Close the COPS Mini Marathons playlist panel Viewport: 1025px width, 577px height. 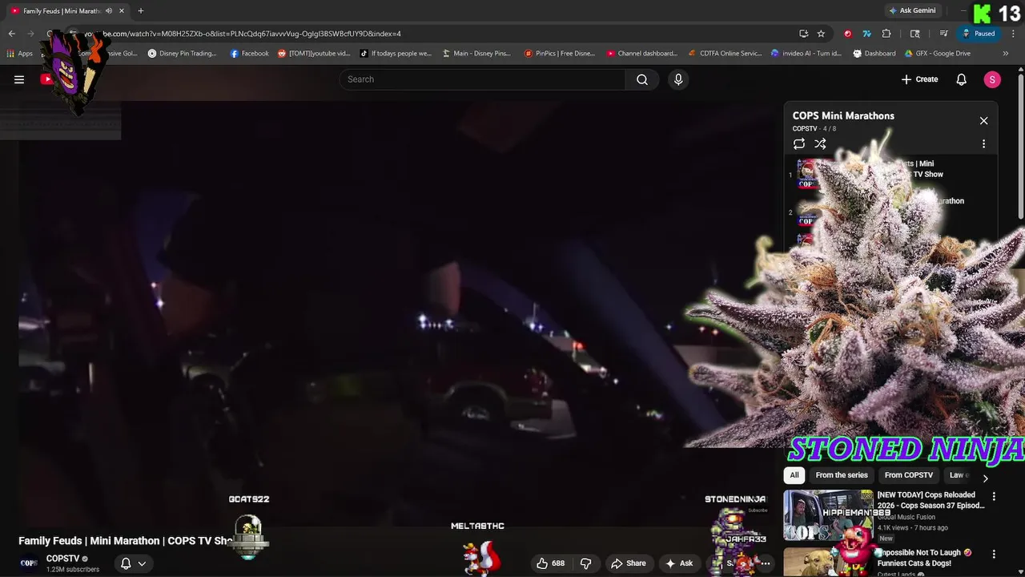(984, 121)
